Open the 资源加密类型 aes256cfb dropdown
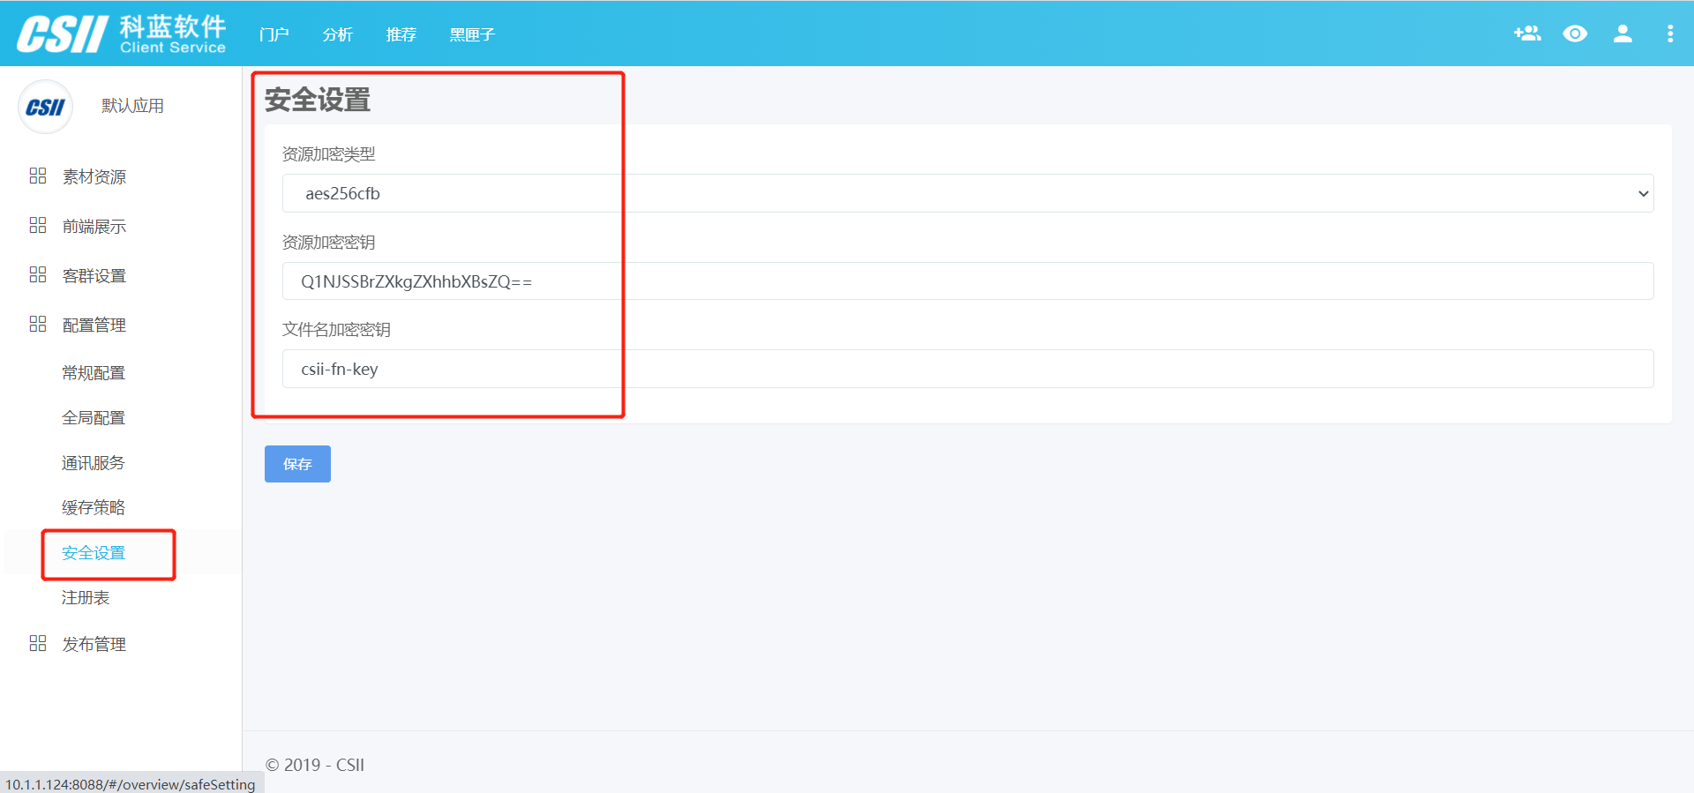 968,193
